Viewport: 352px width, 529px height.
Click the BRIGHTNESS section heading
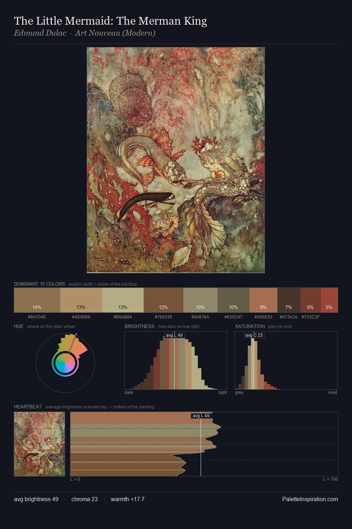[x=139, y=326]
